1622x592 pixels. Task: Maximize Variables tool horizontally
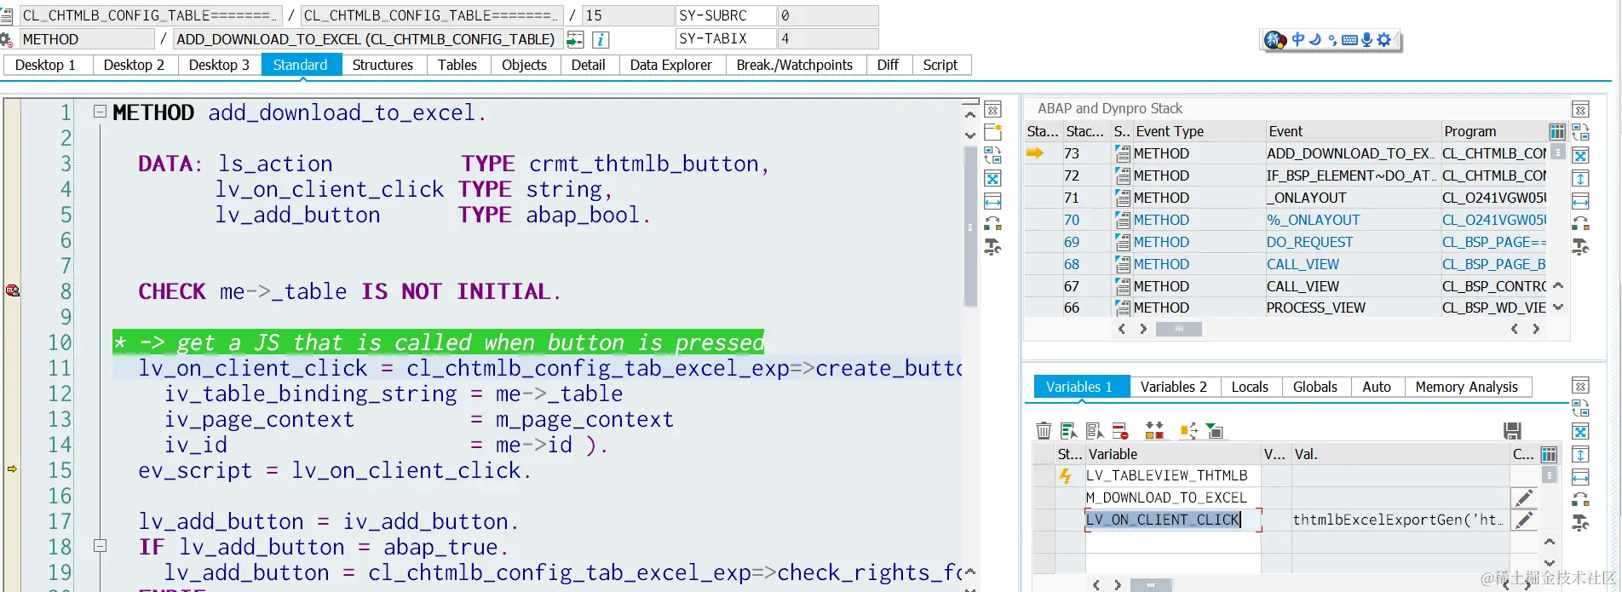pos(1580,477)
